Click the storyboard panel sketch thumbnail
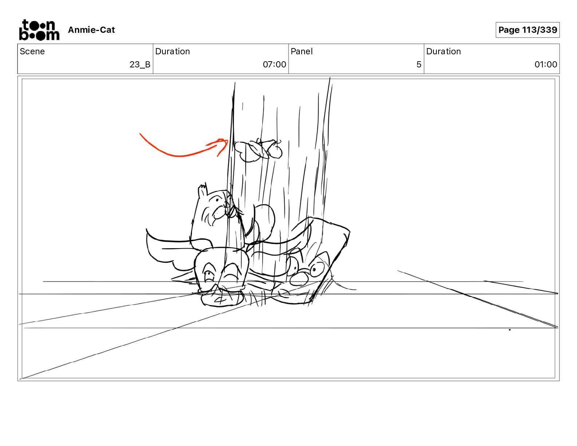Screen dimensions: 577x446 [288, 228]
